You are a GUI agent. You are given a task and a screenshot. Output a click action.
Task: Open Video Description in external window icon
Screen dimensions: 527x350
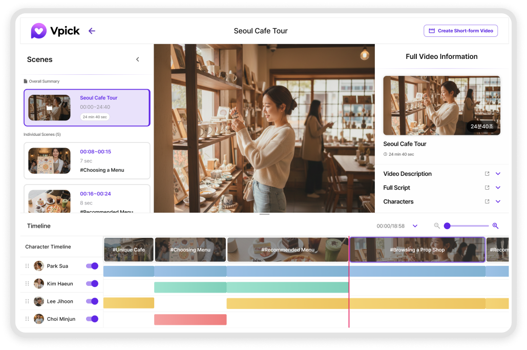coord(487,174)
